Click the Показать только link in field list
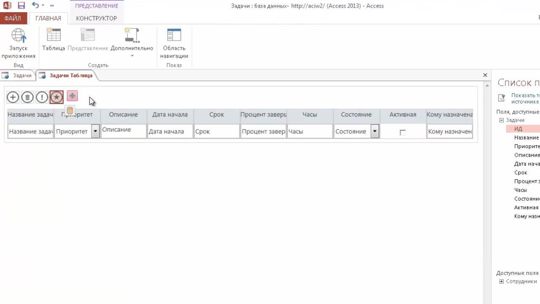 click(x=525, y=98)
